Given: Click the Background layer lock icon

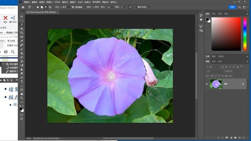Looking at the screenshot, I should tap(243, 84).
